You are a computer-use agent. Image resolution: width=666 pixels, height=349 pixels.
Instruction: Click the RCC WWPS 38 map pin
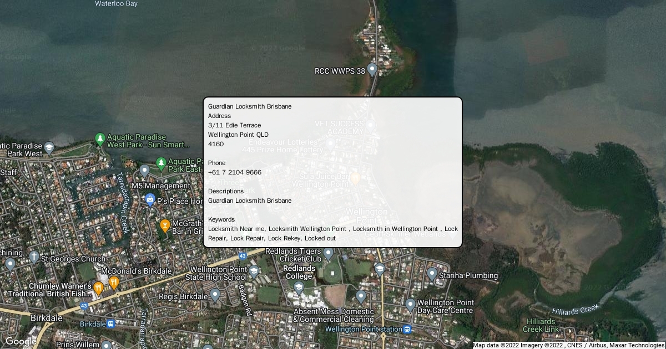coord(372,69)
